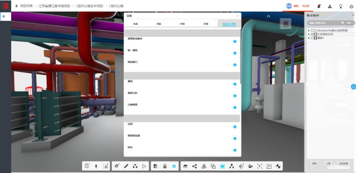This screenshot has height=173, width=356.
Task: Click the viewpoint search input field
Action: [x=324, y=23]
